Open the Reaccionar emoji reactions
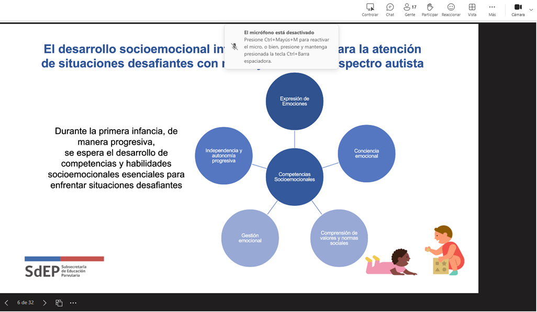The height and width of the screenshot is (312, 537). (451, 9)
